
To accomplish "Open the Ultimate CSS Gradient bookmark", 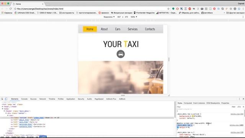I will click(25, 13).
